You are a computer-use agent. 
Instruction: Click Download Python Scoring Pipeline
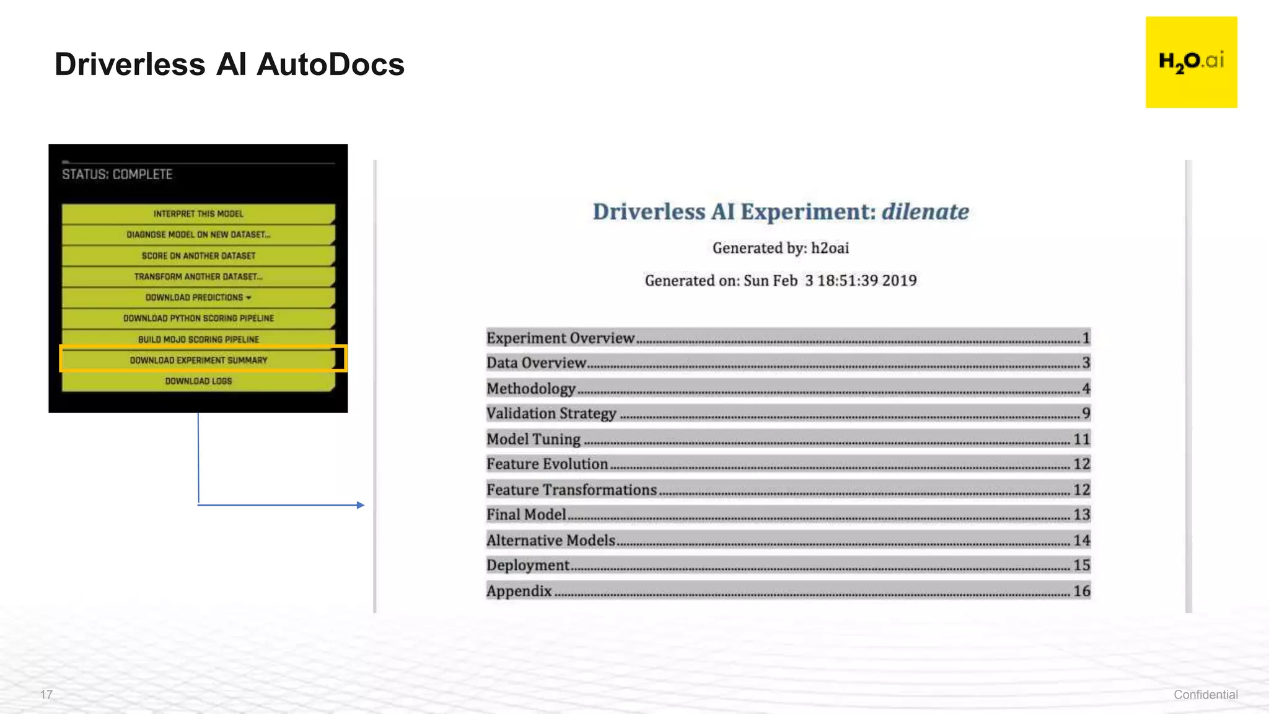(x=198, y=319)
